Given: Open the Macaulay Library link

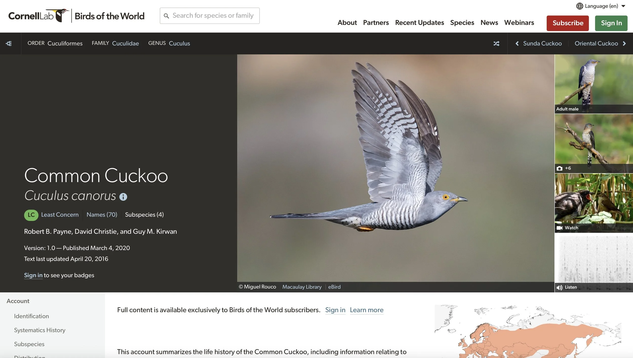Looking at the screenshot, I should [302, 287].
